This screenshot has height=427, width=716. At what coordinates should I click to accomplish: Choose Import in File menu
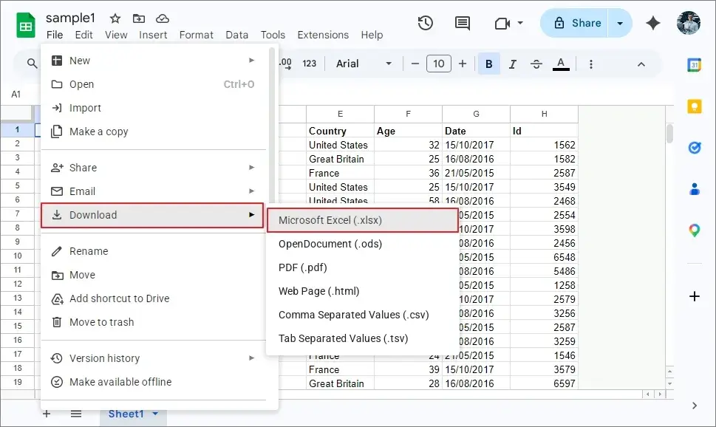click(x=152, y=108)
